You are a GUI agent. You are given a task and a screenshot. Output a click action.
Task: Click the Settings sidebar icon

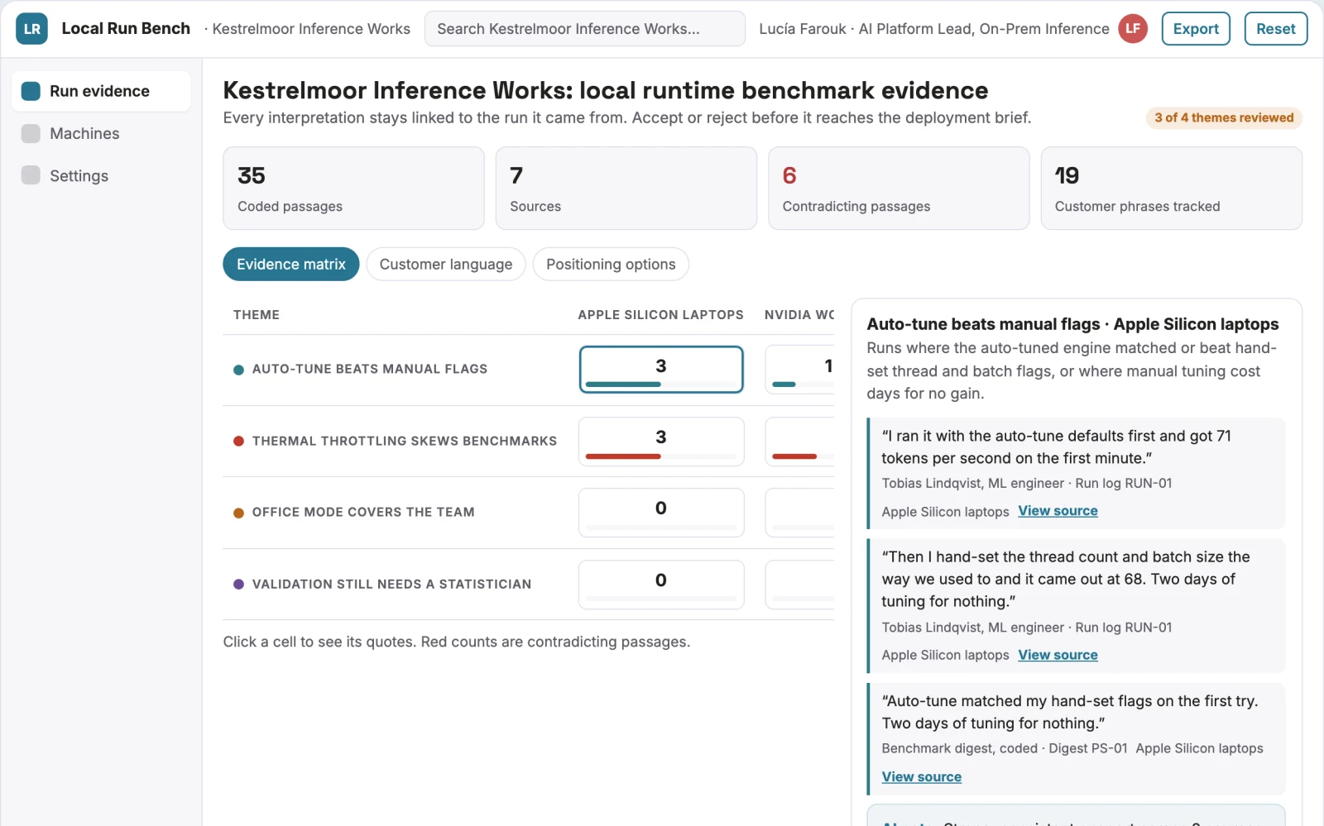(31, 175)
